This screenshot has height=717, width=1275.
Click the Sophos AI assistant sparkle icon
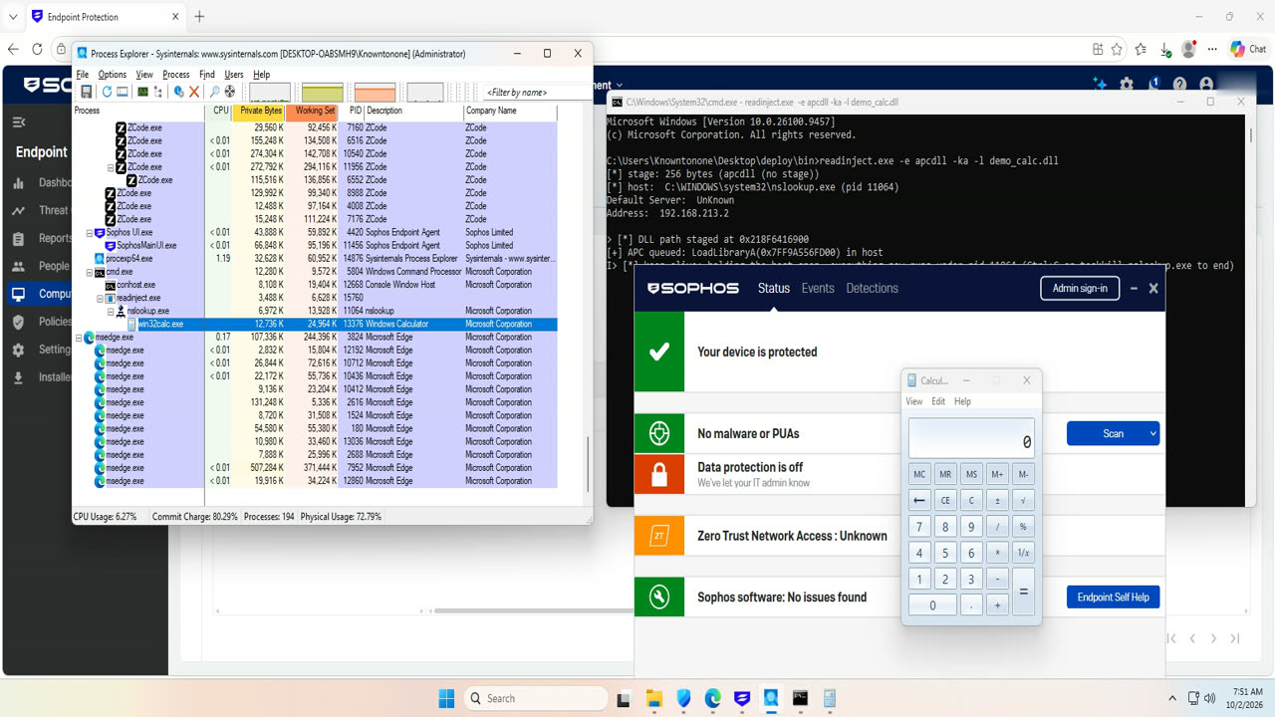(x=1100, y=86)
